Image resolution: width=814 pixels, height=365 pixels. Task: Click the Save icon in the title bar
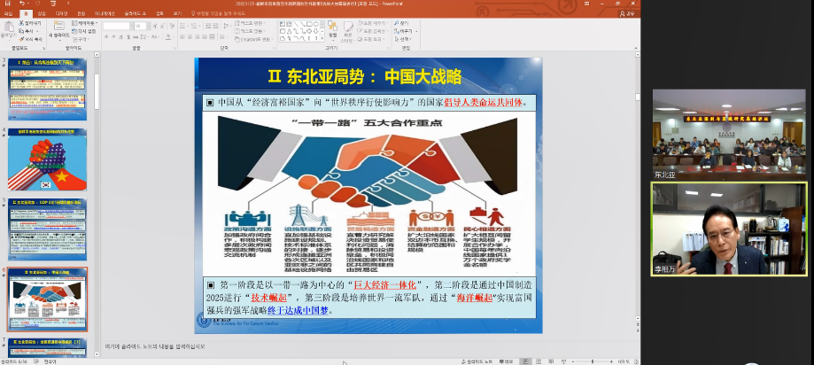pyautogui.click(x=8, y=4)
